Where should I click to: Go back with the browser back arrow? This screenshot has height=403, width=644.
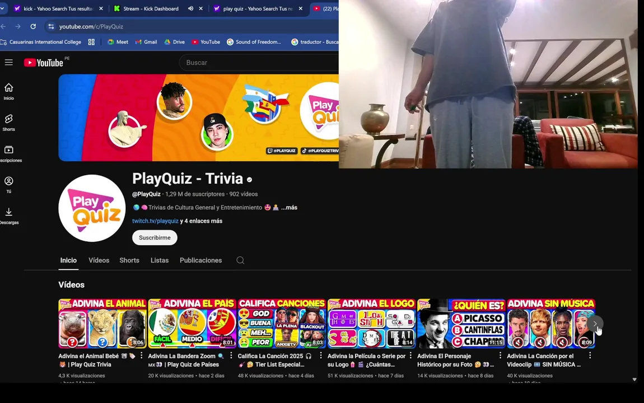coord(3,26)
